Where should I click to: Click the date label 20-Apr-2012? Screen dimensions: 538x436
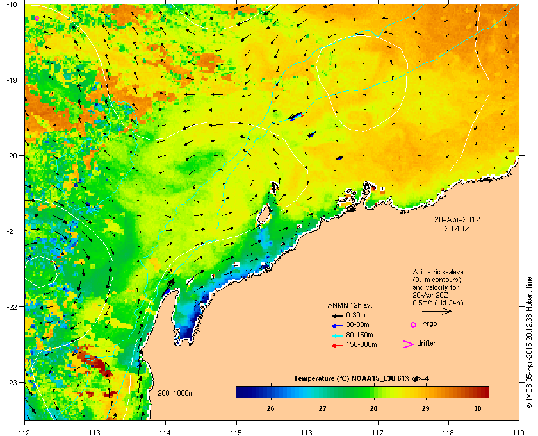457,220
